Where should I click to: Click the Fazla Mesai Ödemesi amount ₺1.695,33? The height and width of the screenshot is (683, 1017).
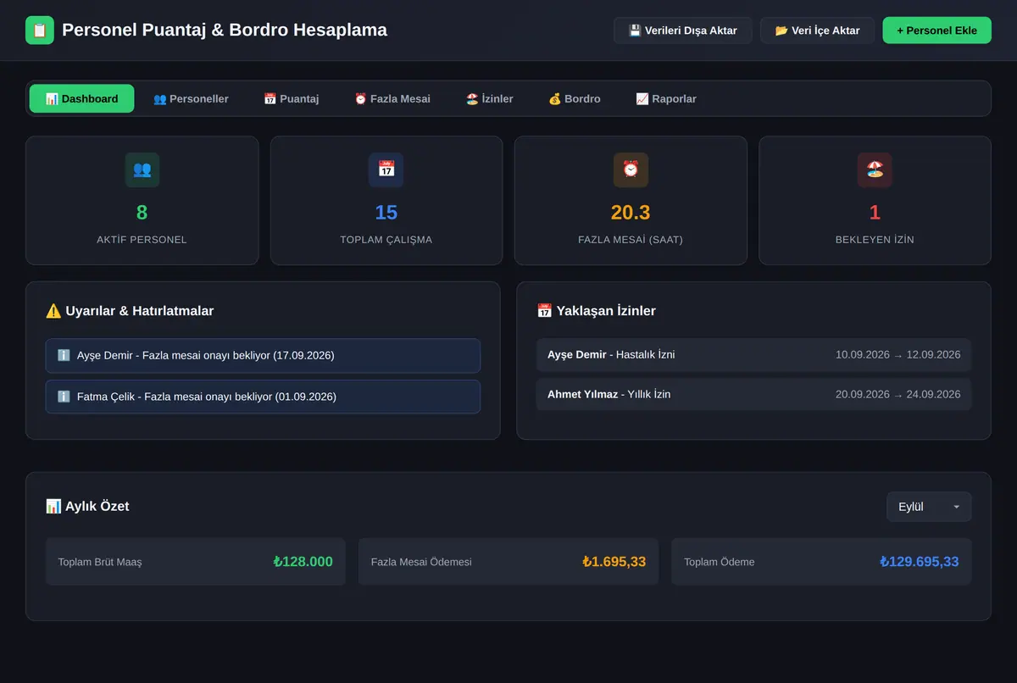[614, 562]
